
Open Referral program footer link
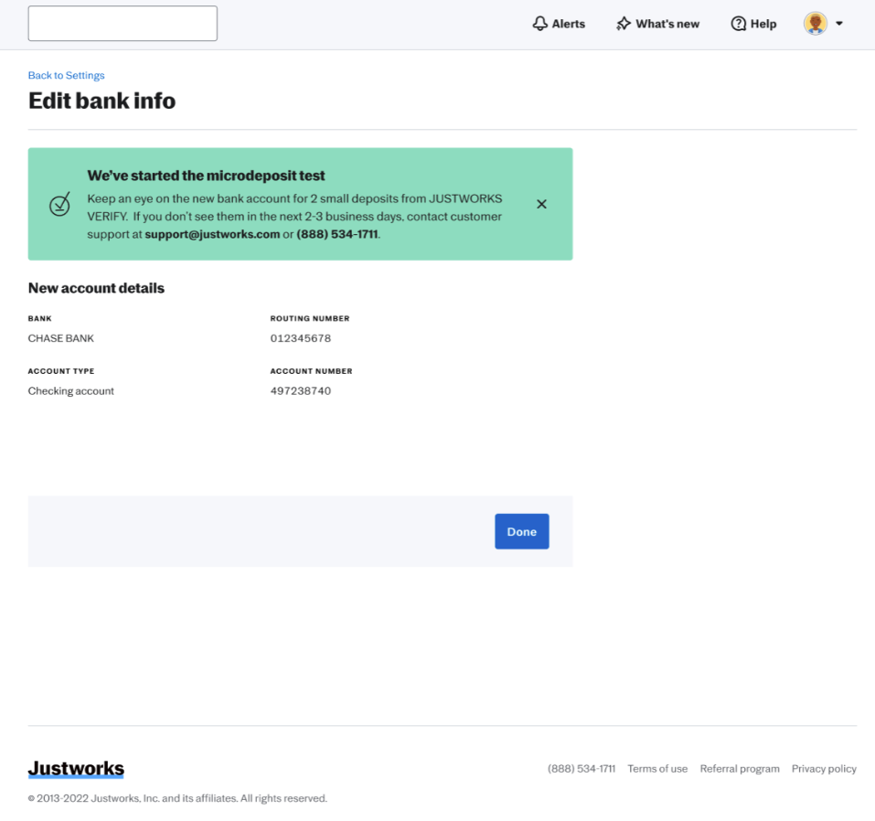(740, 769)
